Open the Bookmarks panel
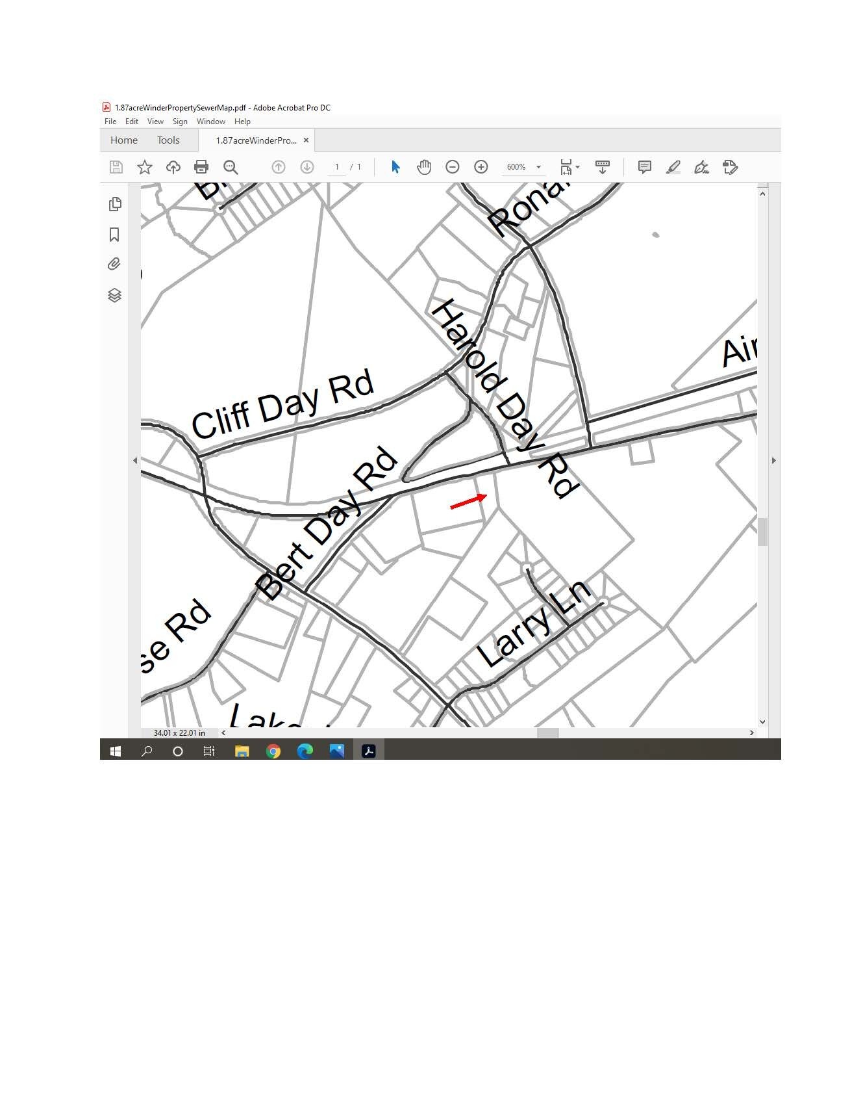The image size is (850, 1101). tap(115, 235)
